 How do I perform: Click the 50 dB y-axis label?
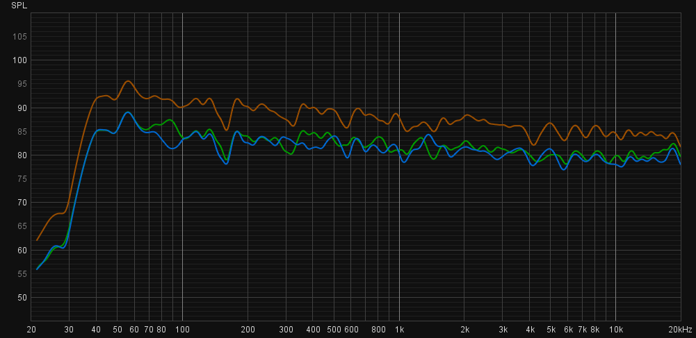point(22,298)
